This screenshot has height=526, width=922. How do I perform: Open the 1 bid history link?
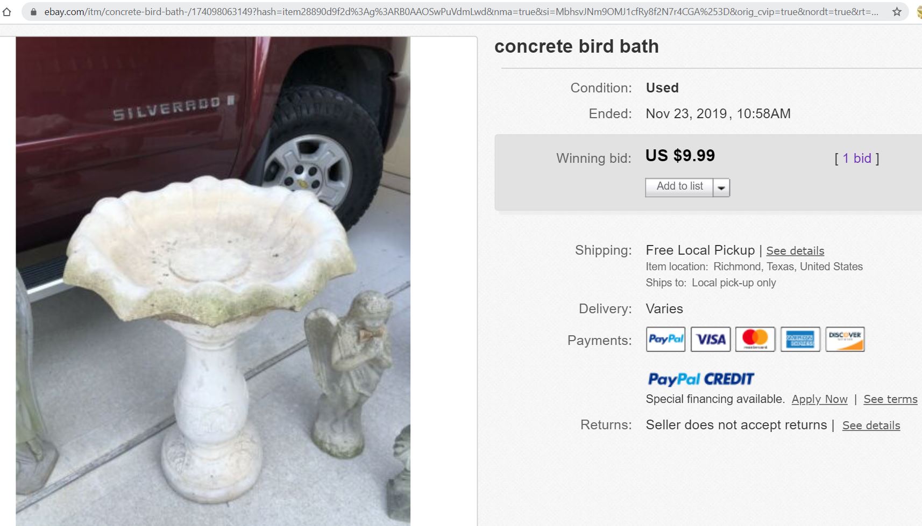(x=856, y=158)
